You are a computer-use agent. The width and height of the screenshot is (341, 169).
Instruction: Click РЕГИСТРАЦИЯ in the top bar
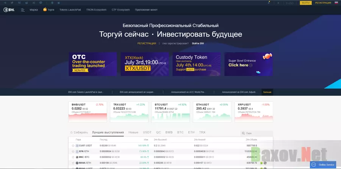click(323, 3)
